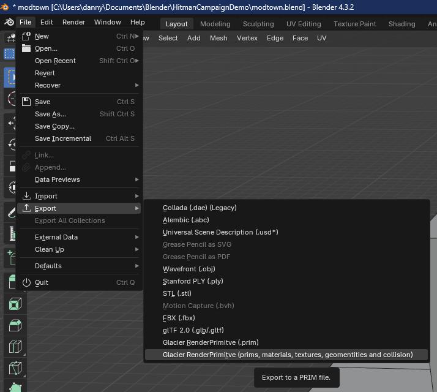
Task: Click the power icon beside Quit
Action: click(x=26, y=282)
